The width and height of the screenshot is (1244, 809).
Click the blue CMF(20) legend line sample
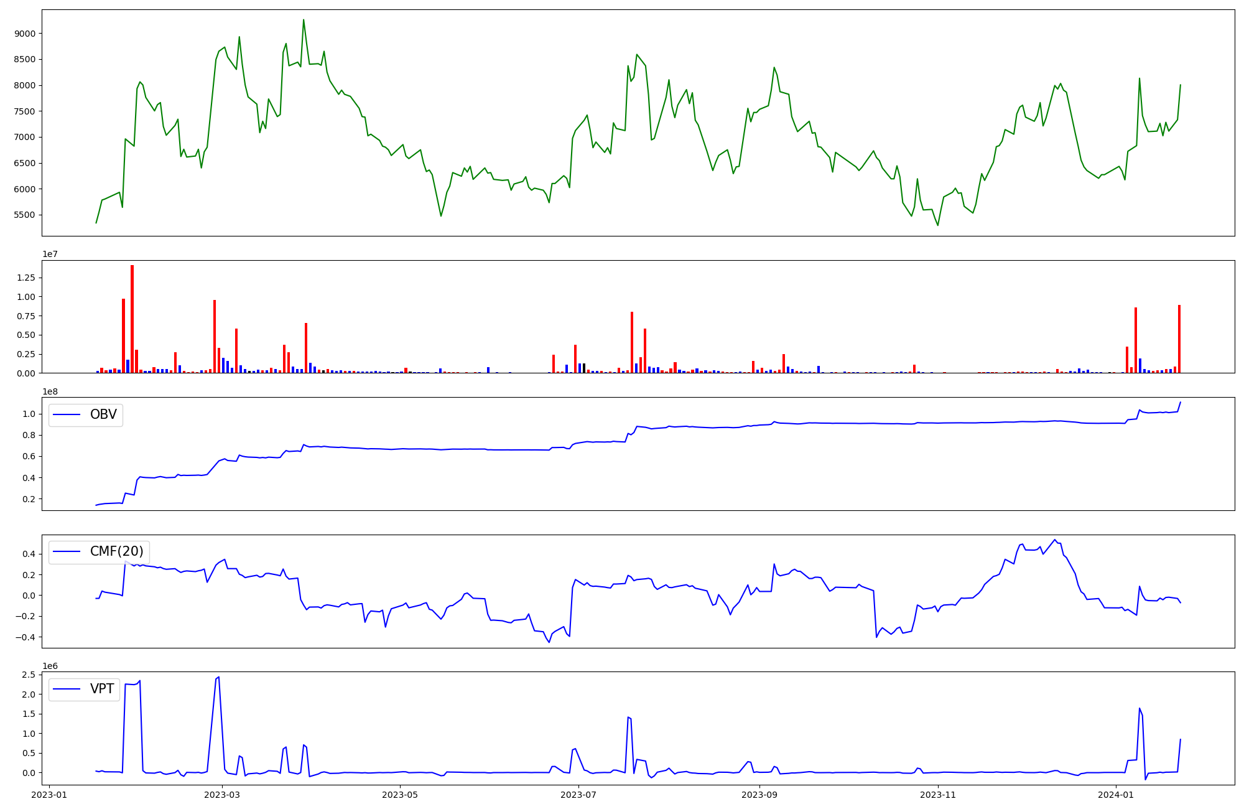[67, 552]
